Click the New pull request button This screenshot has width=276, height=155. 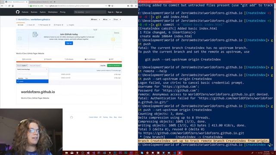pyautogui.click(x=35, y=65)
